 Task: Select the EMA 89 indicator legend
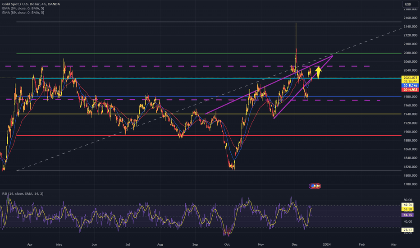(x=23, y=13)
